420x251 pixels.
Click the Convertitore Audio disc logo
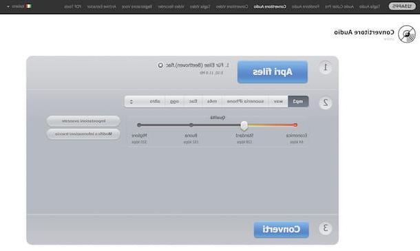coord(407,34)
